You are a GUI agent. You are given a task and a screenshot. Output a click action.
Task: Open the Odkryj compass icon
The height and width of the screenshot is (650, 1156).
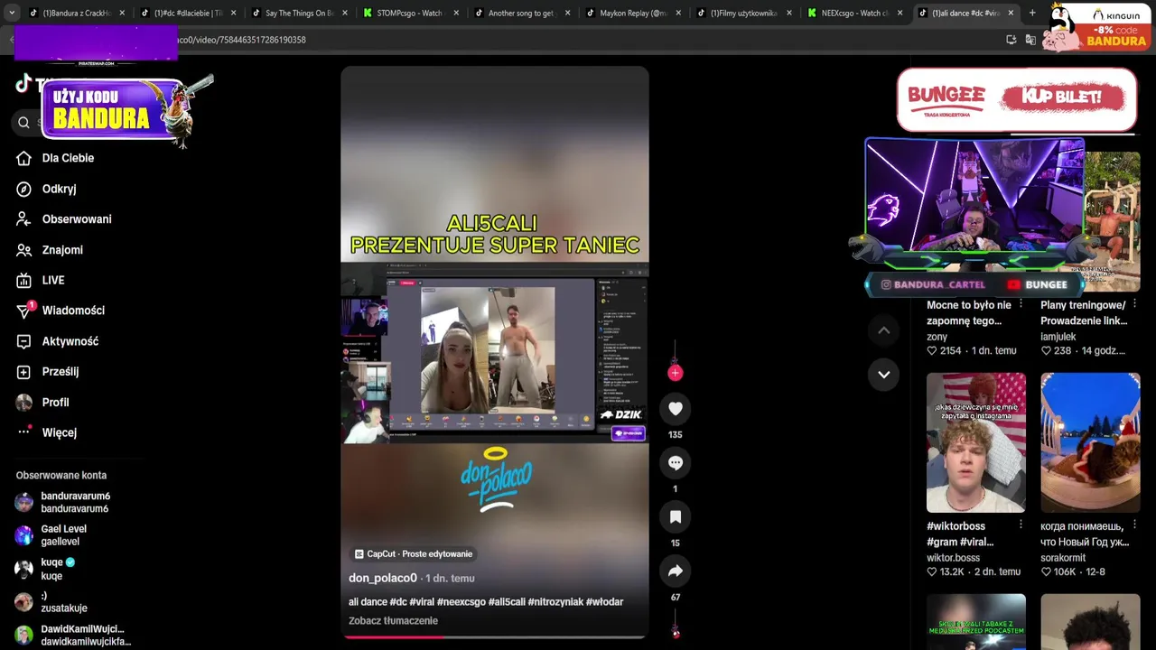click(24, 189)
